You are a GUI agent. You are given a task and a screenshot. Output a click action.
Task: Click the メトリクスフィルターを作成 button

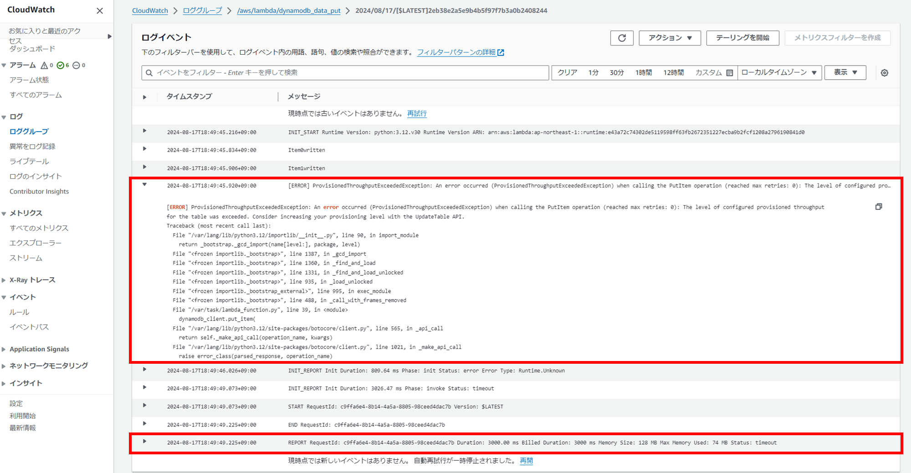(837, 38)
